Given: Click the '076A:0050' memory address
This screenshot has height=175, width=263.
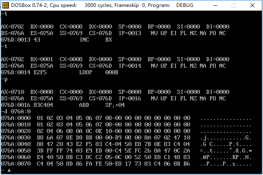Looking at the screenshot, I should 16,151.
